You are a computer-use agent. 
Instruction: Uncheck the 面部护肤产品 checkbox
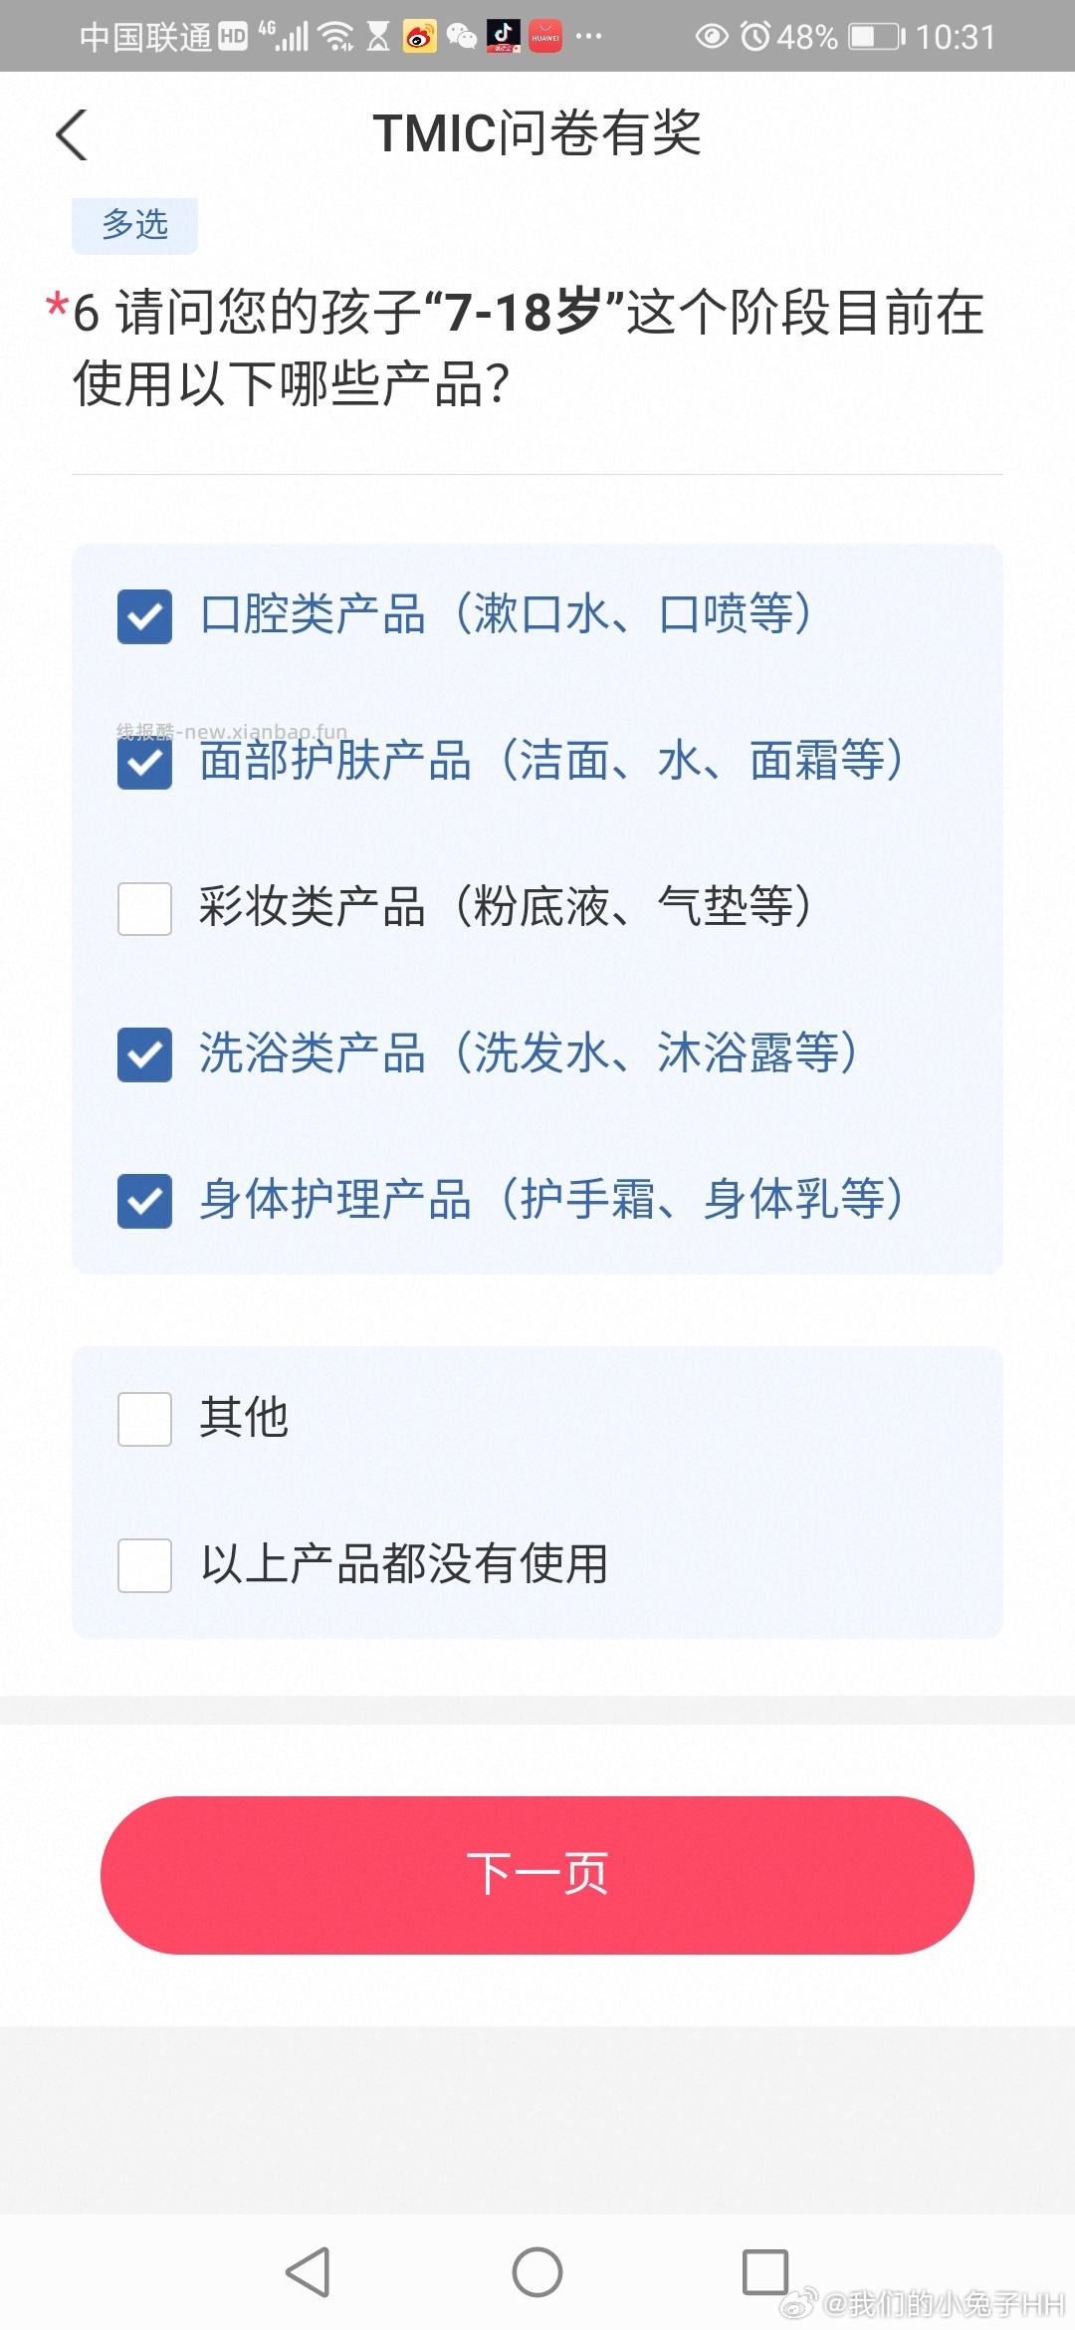point(144,763)
